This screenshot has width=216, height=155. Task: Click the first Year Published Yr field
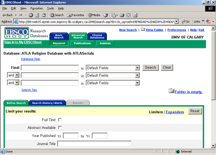[71, 136]
